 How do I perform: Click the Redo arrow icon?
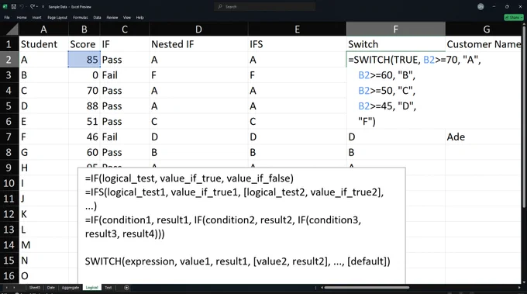[x=33, y=6]
